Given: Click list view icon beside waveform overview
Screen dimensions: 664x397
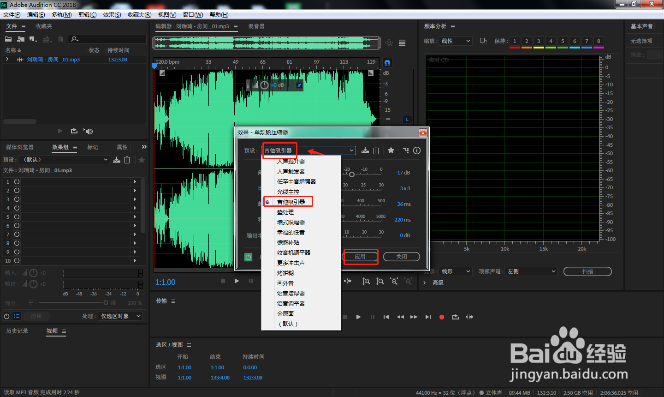Looking at the screenshot, I should [402, 42].
